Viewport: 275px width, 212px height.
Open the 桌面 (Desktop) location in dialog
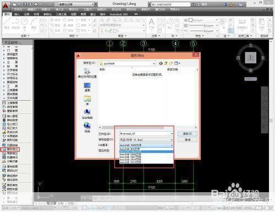(x=87, y=87)
